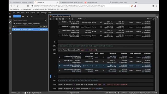The width and height of the screenshot is (167, 94).
Task: Click Python 3 kernel name in notebook toolbar
Action: (x=150, y=19)
